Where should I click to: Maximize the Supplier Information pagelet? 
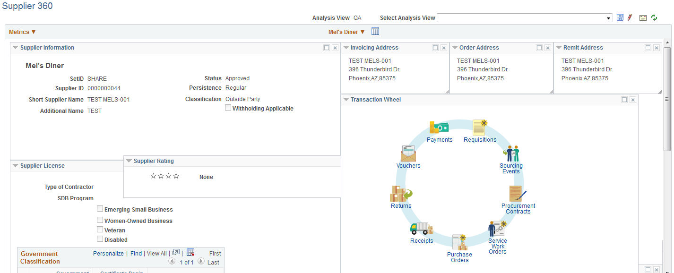(327, 48)
